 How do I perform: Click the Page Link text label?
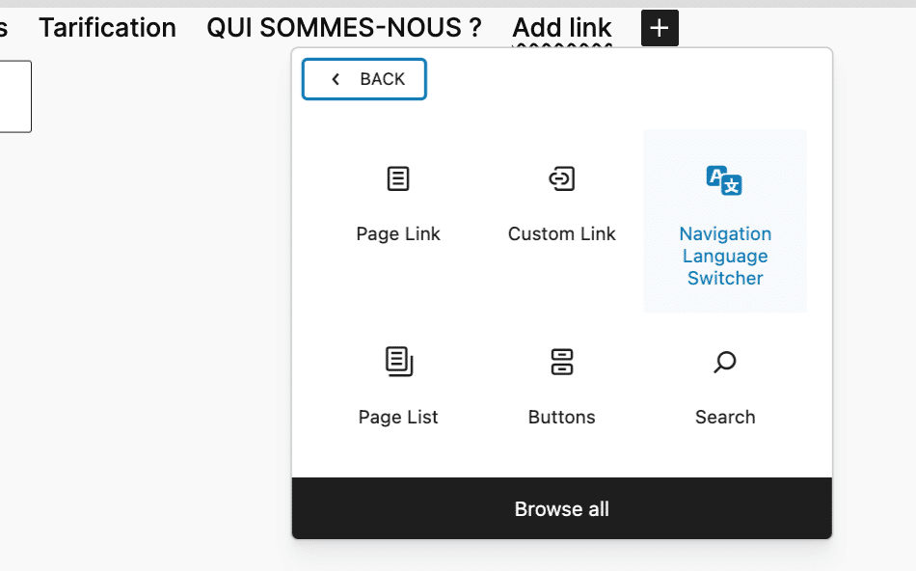pyautogui.click(x=398, y=233)
